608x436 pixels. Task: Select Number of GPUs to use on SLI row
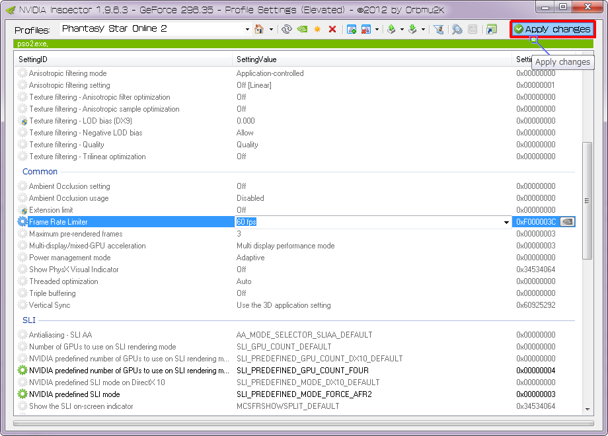pos(295,346)
